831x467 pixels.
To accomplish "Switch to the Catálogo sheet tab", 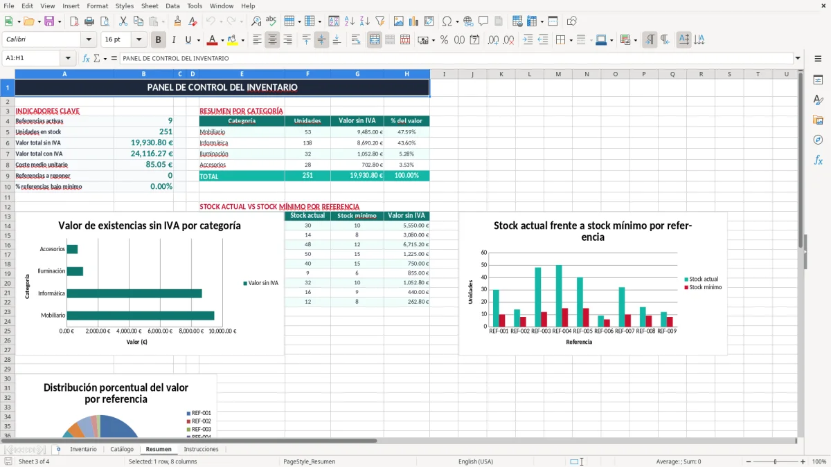I will [122, 449].
